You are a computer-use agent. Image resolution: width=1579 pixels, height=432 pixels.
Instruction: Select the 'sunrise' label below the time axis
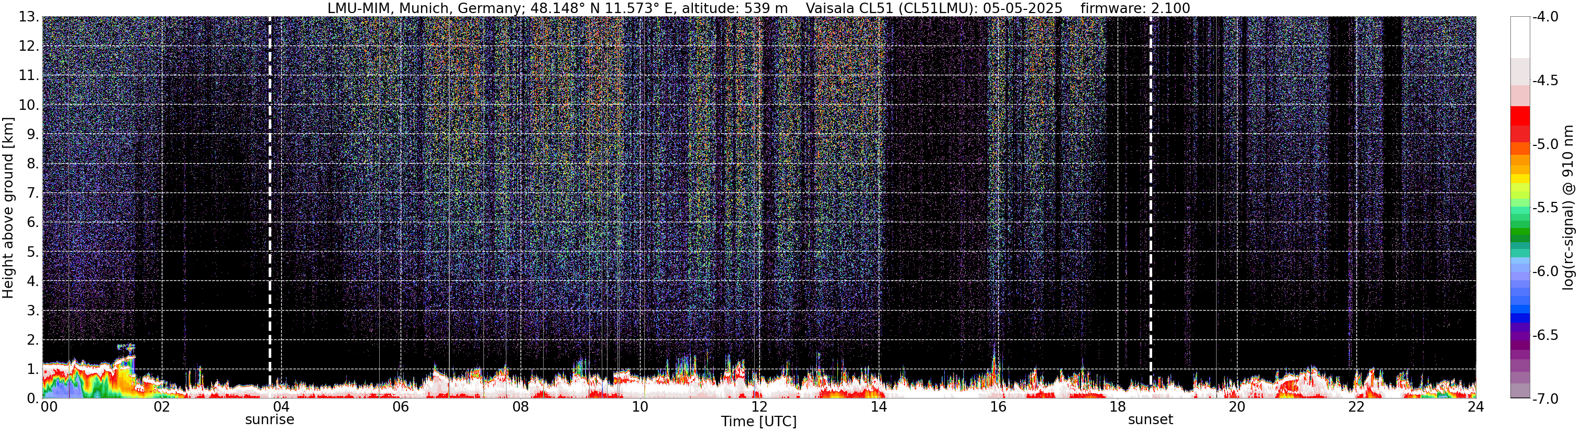pyautogui.click(x=270, y=420)
